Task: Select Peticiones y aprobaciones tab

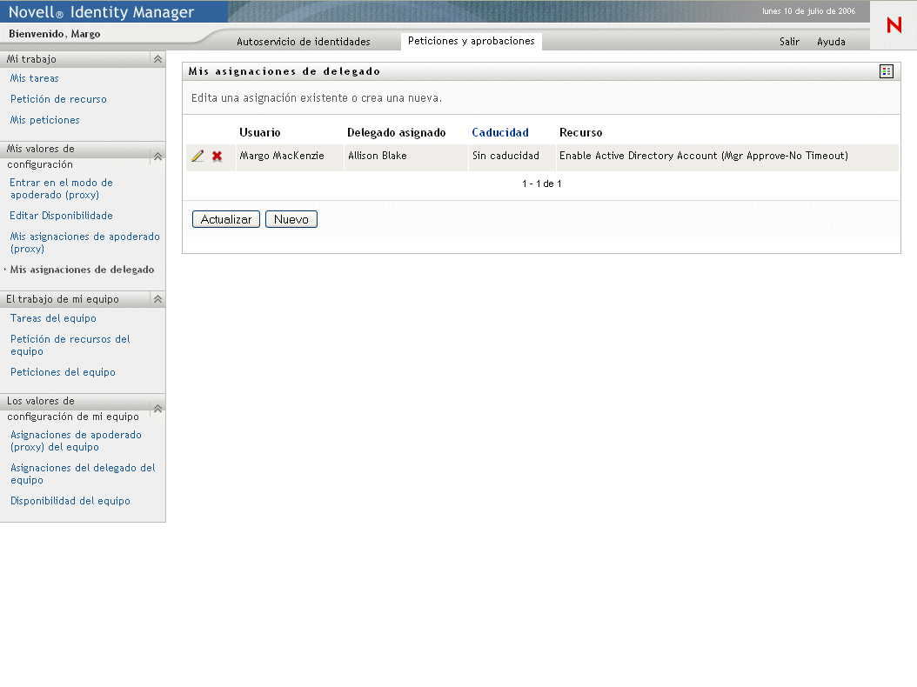Action: [x=472, y=41]
